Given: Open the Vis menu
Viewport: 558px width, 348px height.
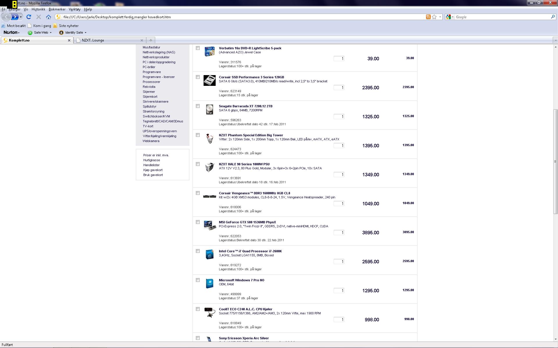Looking at the screenshot, I should pyautogui.click(x=26, y=9).
